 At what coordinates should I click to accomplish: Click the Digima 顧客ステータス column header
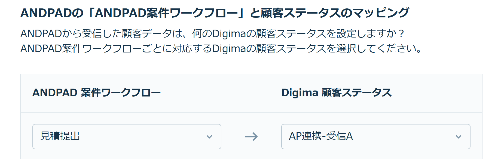tap(336, 93)
